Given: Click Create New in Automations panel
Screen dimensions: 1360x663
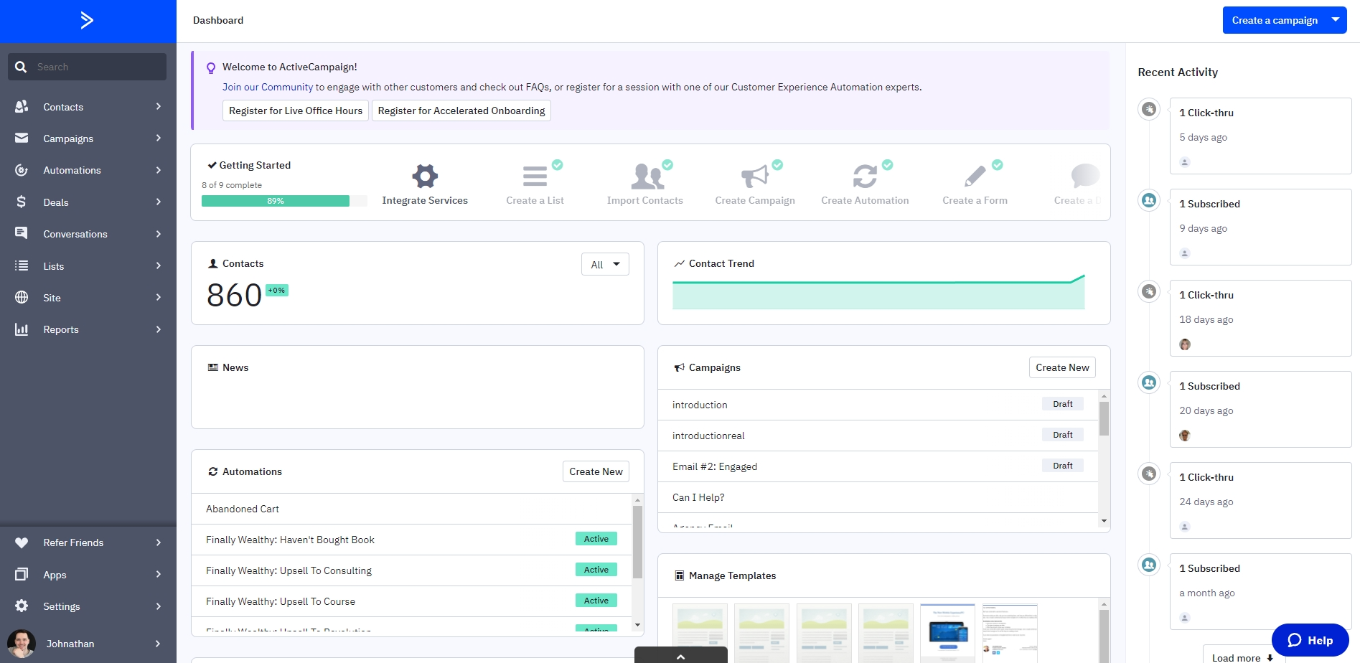Looking at the screenshot, I should (x=596, y=471).
